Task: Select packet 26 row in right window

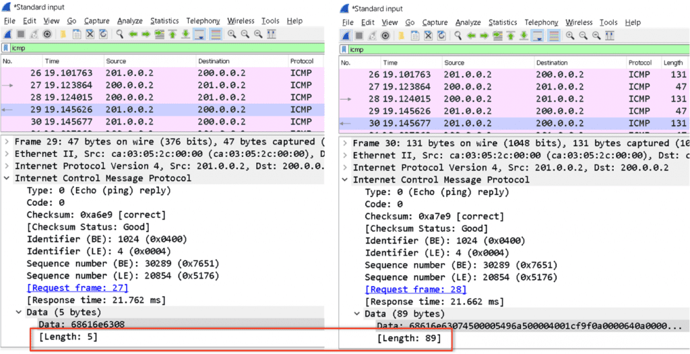Action: 514,75
